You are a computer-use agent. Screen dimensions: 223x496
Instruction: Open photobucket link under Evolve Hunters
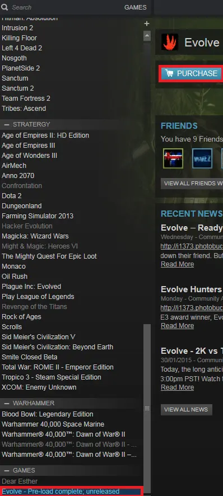pyautogui.click(x=192, y=307)
